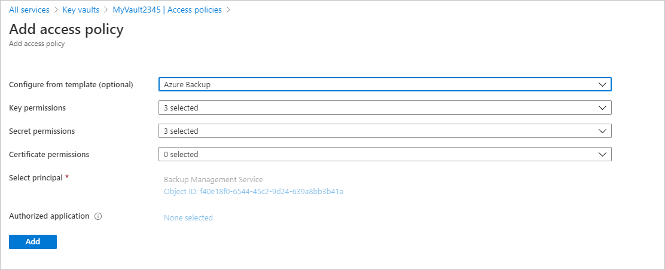Click the info icon beside Authorized application
This screenshot has width=665, height=270.
tap(98, 216)
